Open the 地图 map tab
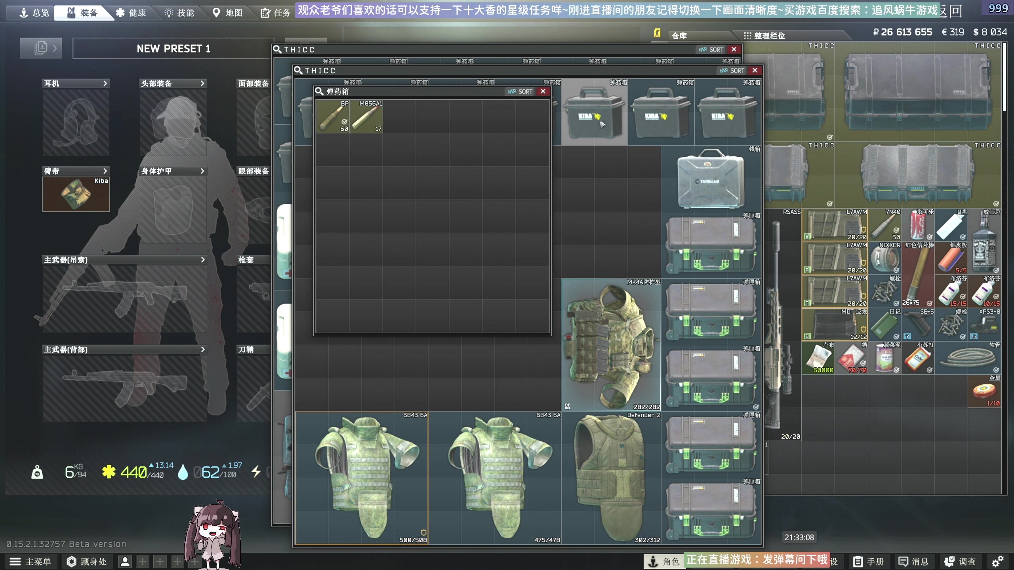 (x=227, y=13)
